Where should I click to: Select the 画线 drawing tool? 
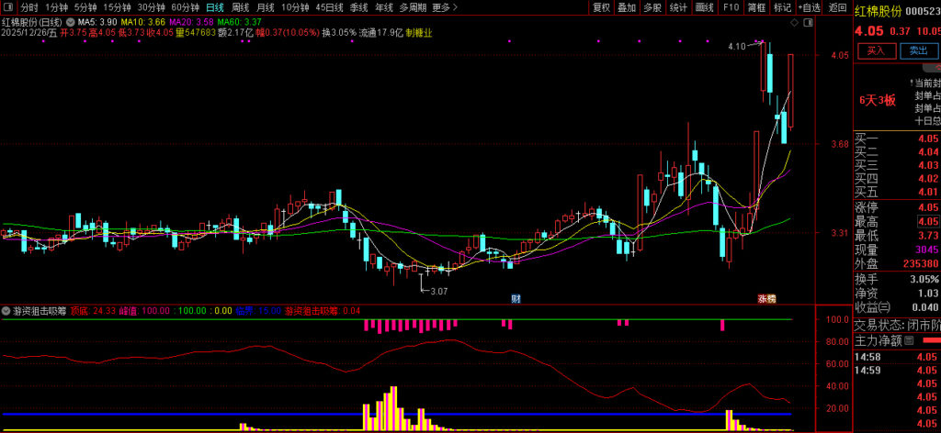click(x=704, y=6)
